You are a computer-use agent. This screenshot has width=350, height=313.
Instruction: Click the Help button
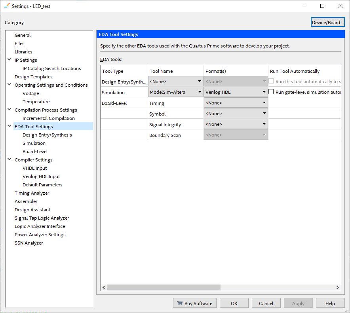[330, 304]
